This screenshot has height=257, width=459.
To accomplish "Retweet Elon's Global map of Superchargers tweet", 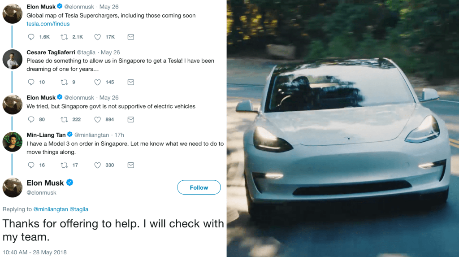I will point(64,37).
